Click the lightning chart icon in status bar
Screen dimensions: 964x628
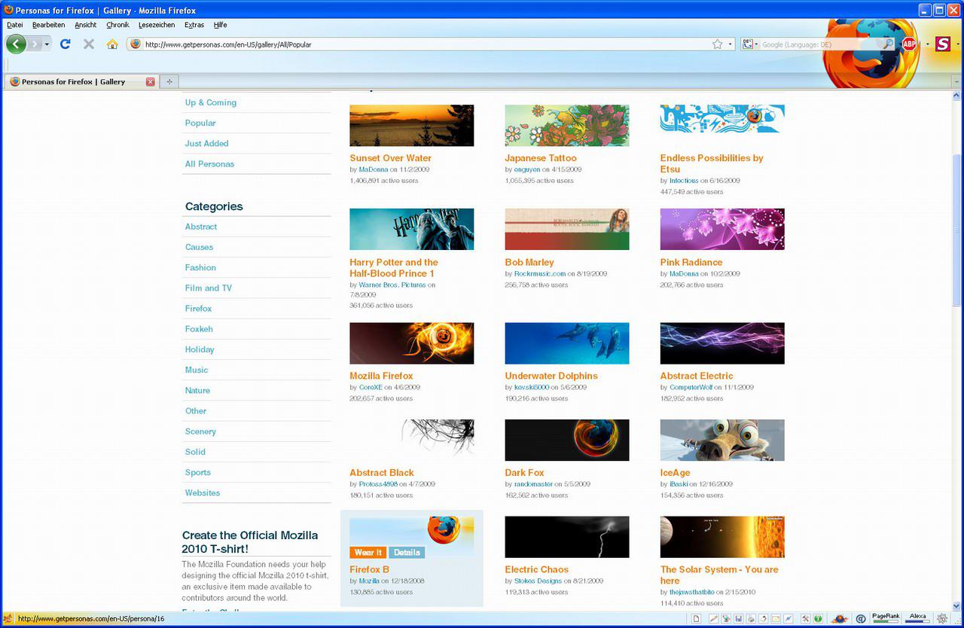(788, 619)
